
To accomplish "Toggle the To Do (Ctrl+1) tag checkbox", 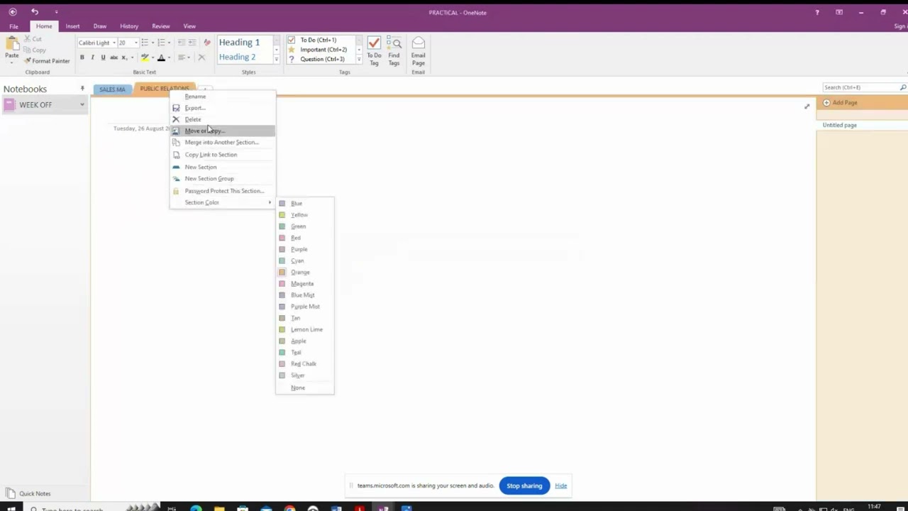I will 291,40.
